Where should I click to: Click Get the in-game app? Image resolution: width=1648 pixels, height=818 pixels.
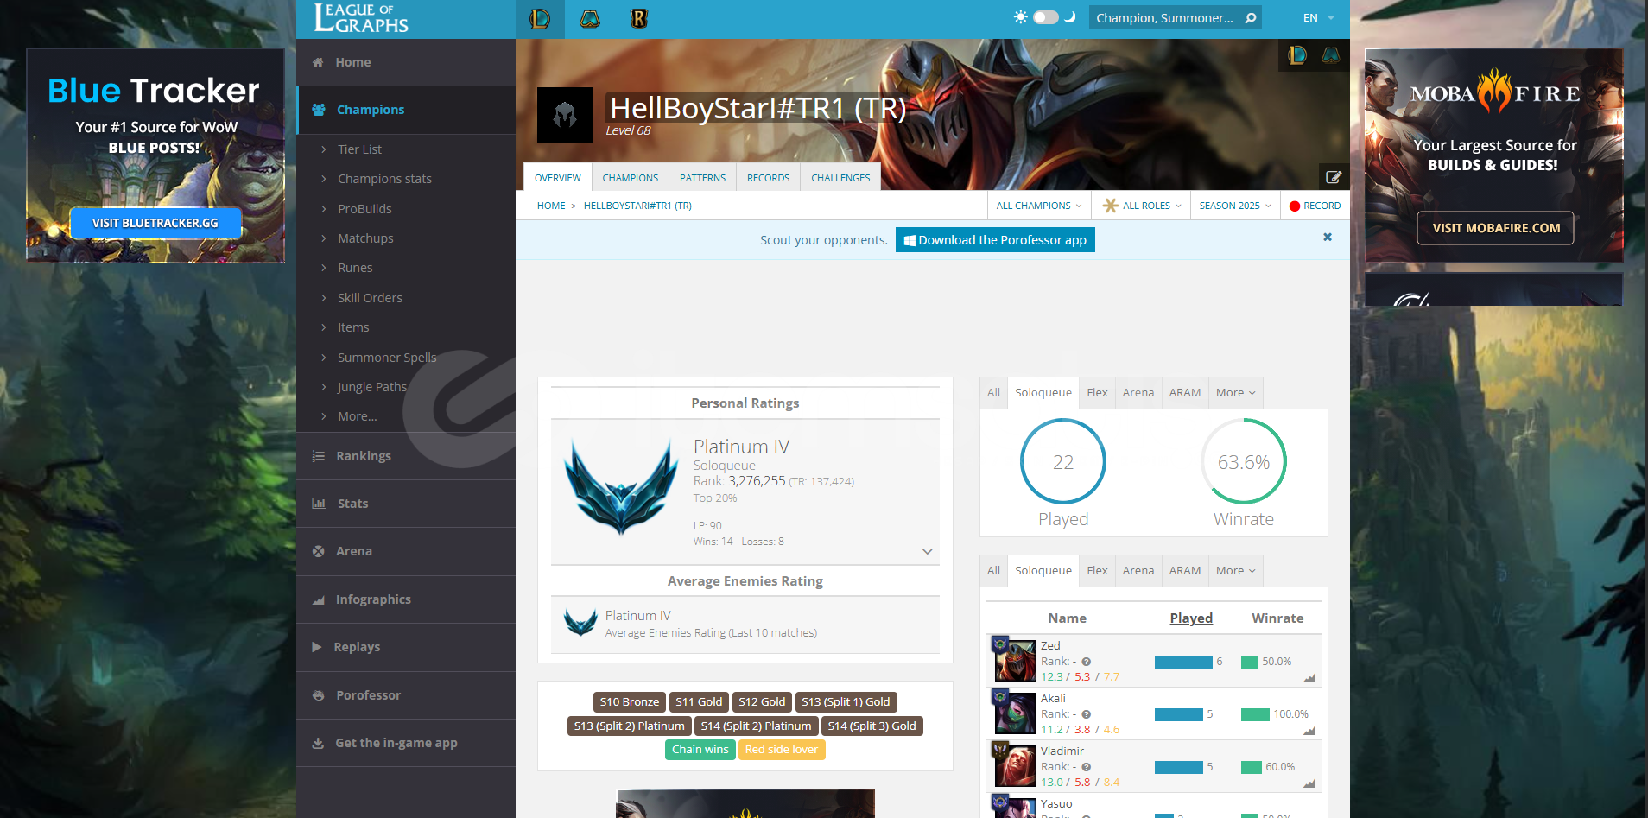[x=406, y=743]
